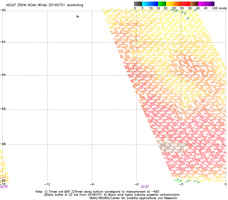Click the brown wind barb cluster near -48 latitude

(x=173, y=146)
